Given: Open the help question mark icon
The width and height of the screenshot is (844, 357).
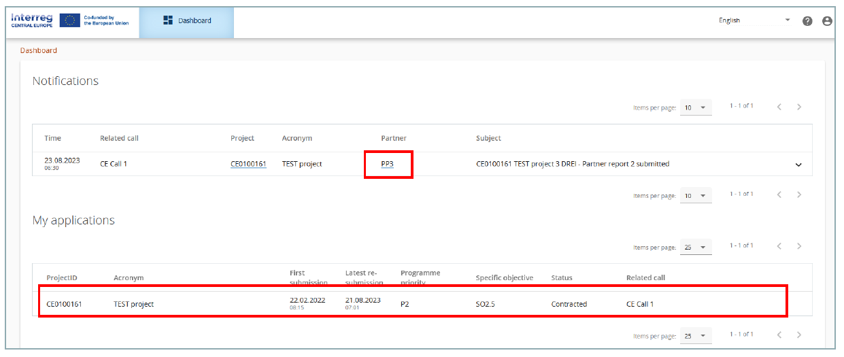Looking at the screenshot, I should tap(807, 20).
